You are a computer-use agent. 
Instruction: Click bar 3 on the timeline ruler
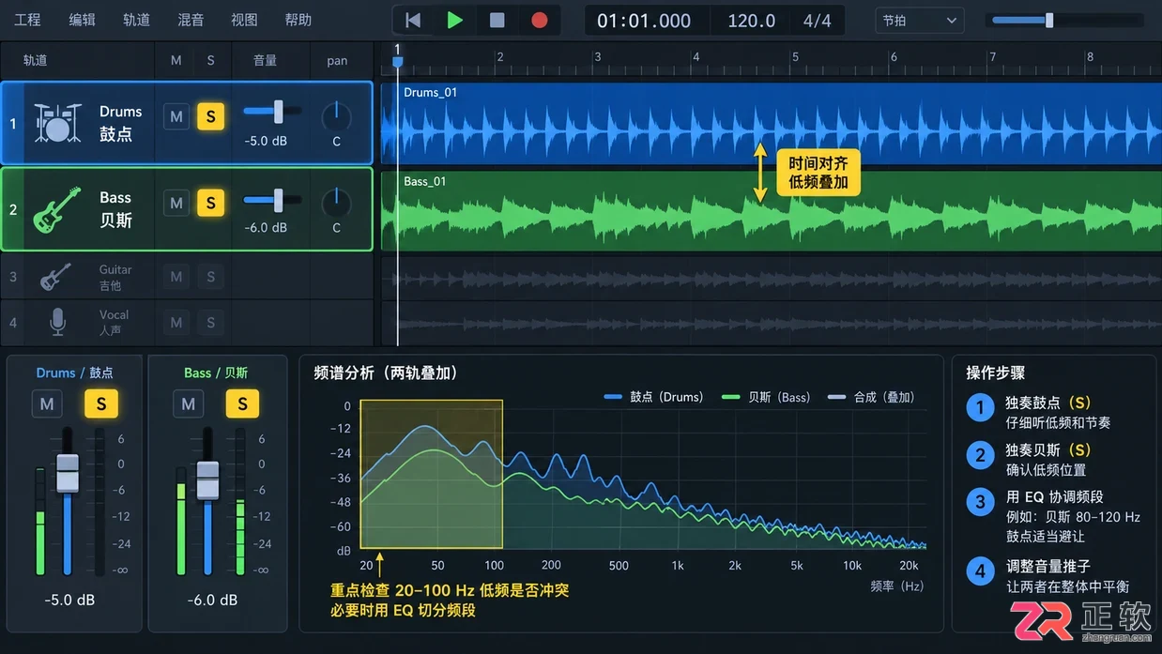(597, 57)
